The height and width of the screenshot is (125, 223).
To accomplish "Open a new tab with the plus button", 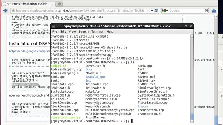I will (x=59, y=4).
